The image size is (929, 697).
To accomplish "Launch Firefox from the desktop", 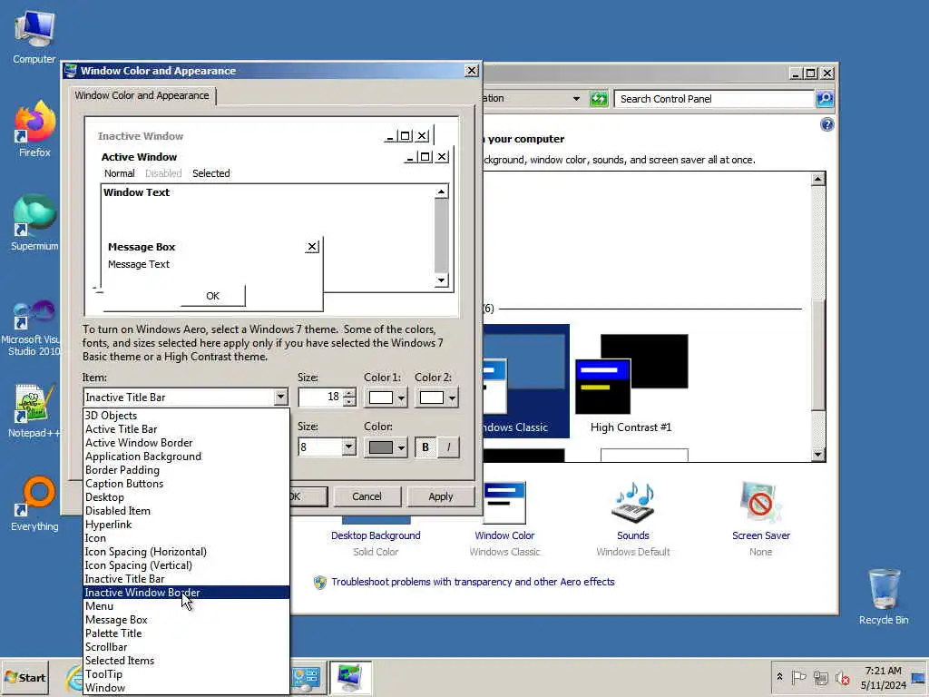I will 34,129.
